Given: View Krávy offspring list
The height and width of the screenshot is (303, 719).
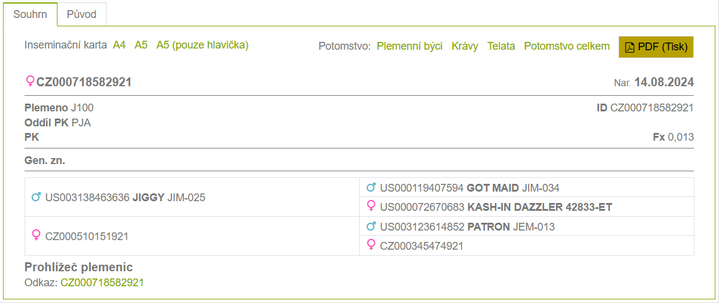Looking at the screenshot, I should click(465, 46).
